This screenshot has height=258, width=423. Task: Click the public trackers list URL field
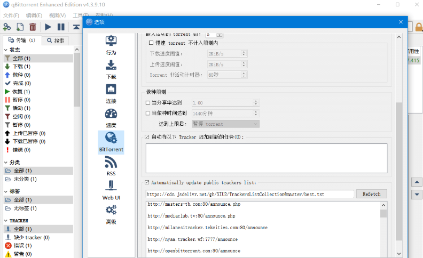[250, 194]
